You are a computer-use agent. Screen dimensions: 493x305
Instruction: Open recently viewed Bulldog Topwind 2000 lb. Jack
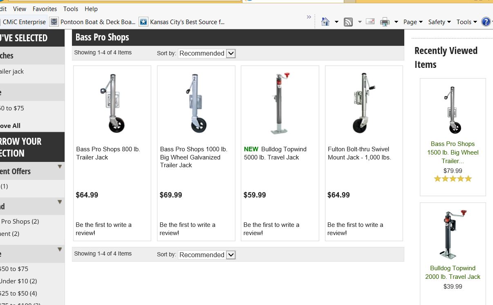[453, 272]
